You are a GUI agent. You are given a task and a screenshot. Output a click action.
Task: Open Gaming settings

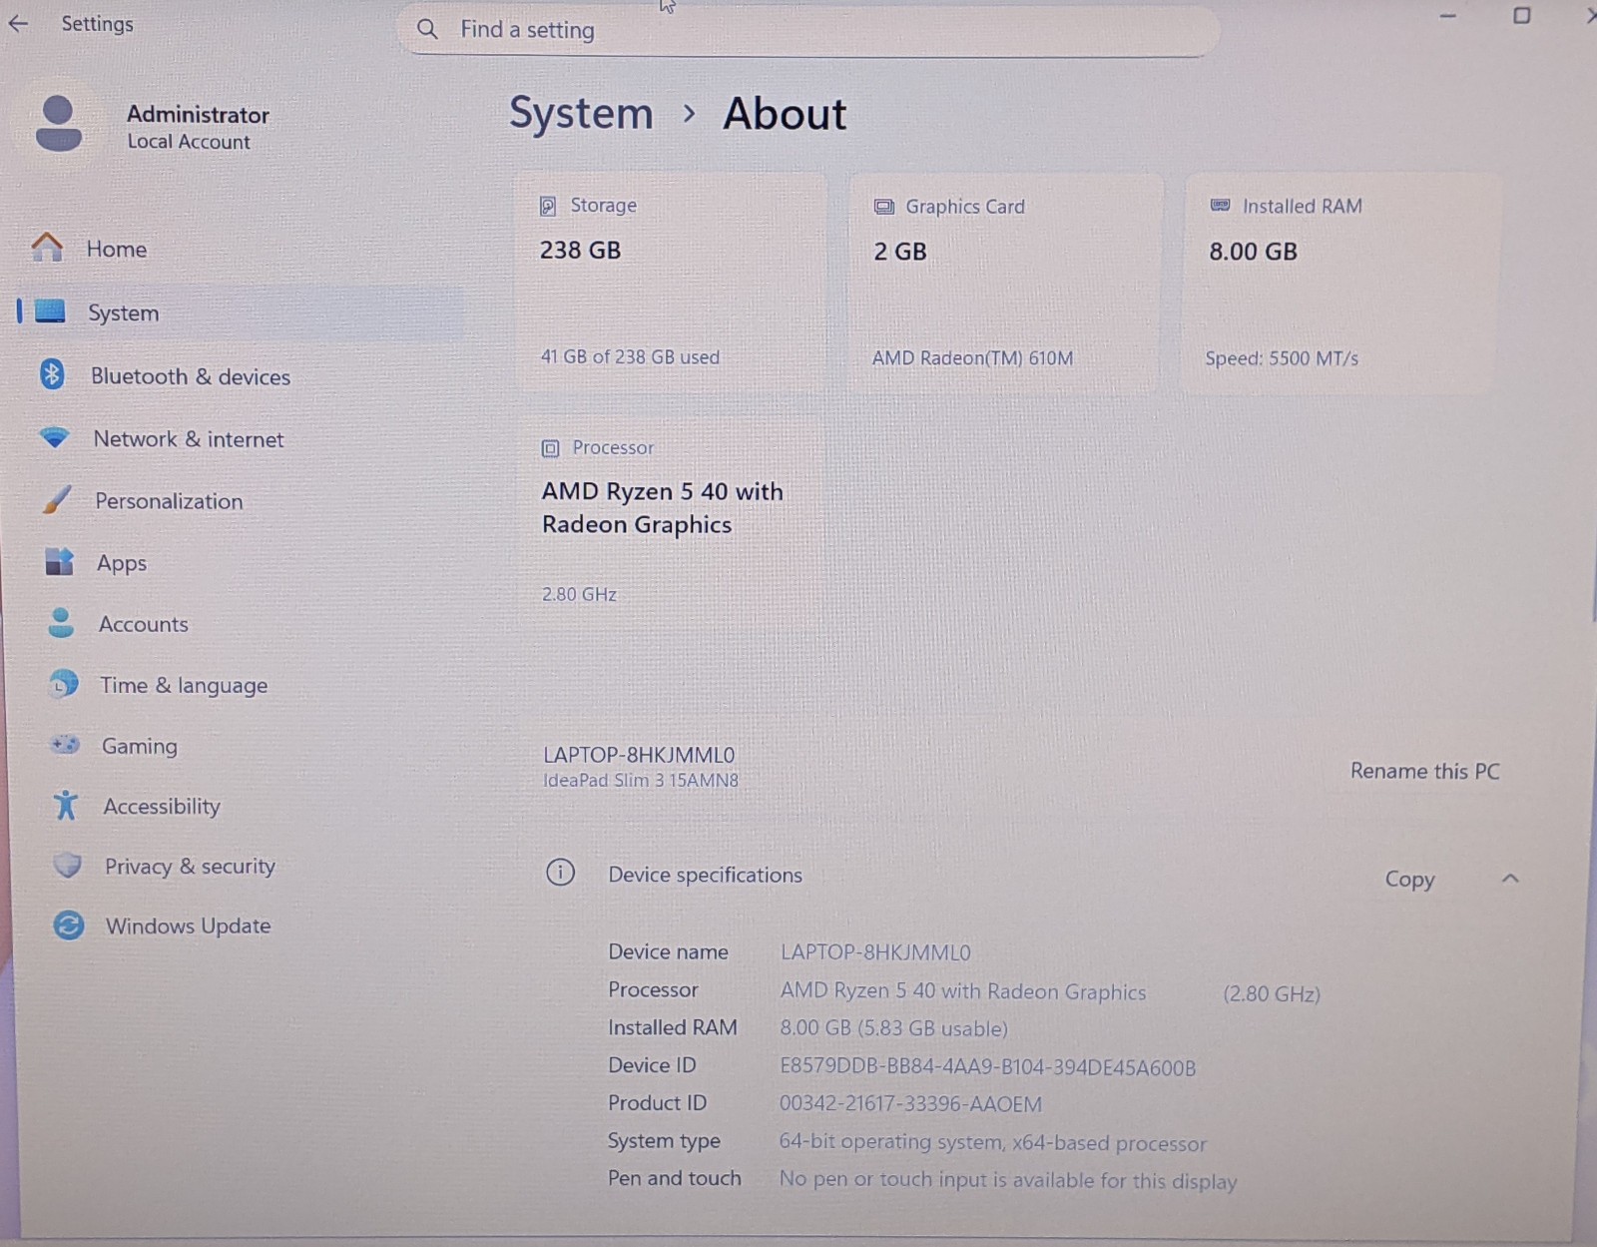pos(140,746)
